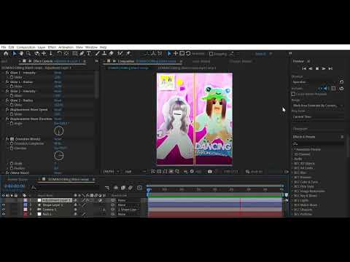The width and height of the screenshot is (350, 262).
Task: Click the timeline current time display
Action: [15, 186]
